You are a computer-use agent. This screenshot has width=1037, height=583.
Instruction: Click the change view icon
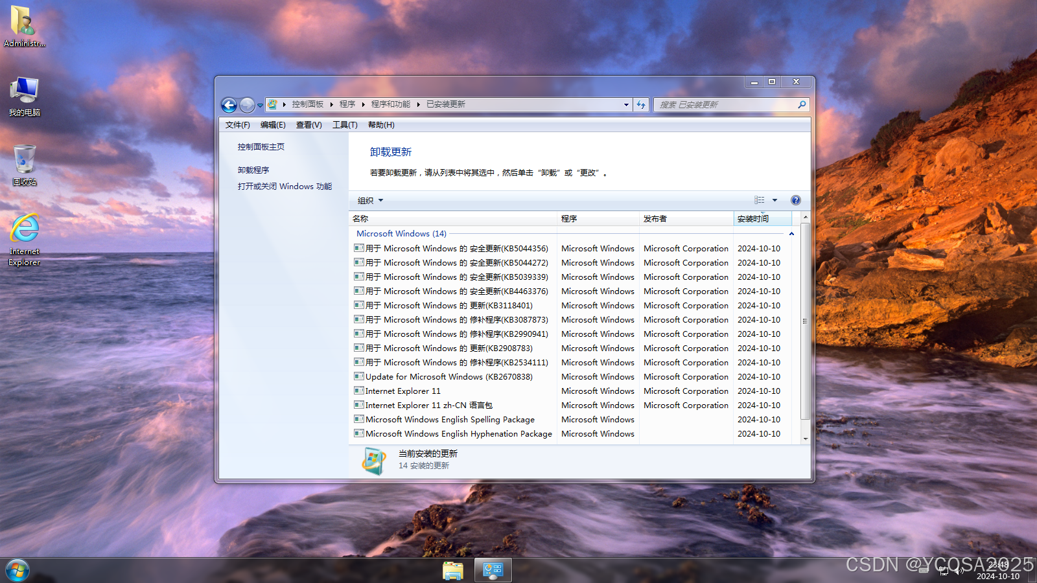pyautogui.click(x=759, y=200)
